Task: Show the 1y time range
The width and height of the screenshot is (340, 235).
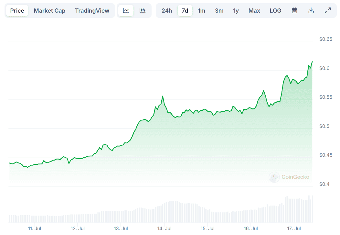Action: click(x=236, y=11)
